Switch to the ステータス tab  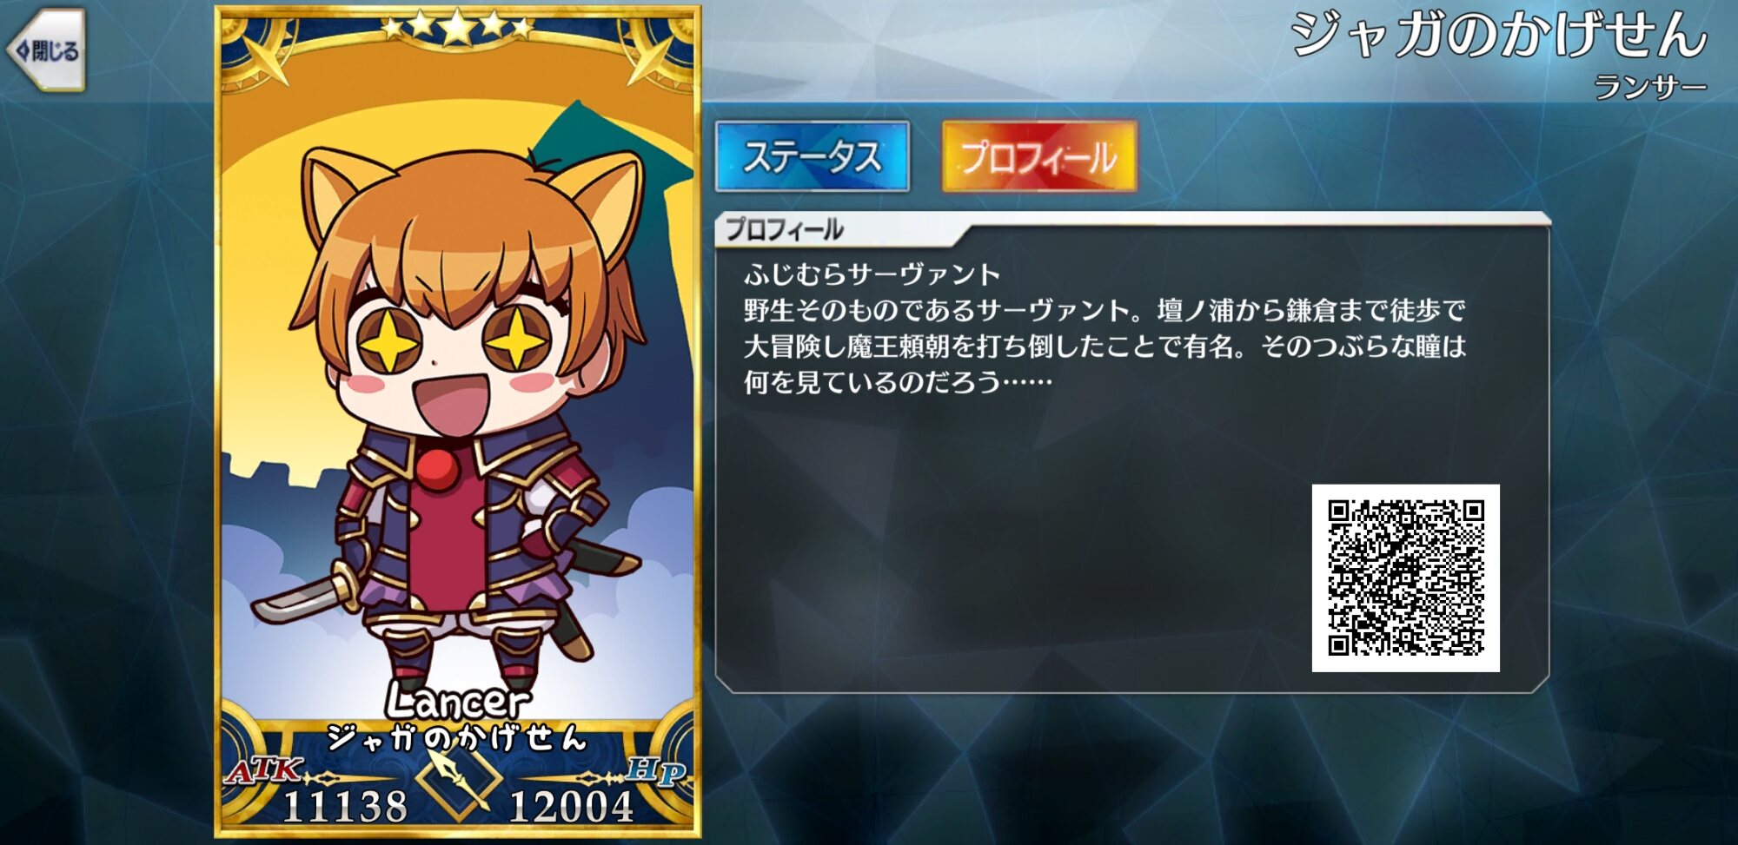(813, 157)
